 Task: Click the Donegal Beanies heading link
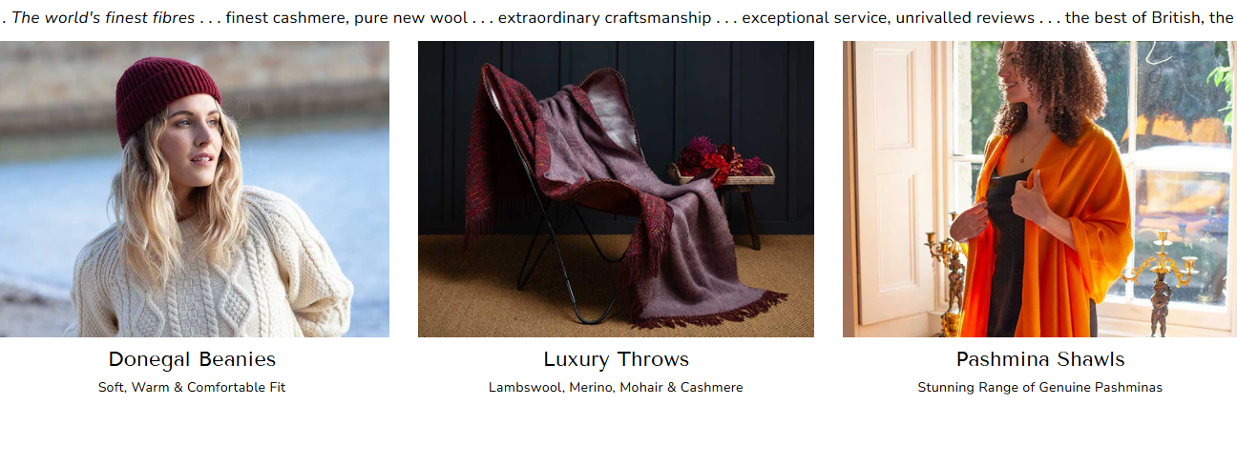pyautogui.click(x=192, y=359)
